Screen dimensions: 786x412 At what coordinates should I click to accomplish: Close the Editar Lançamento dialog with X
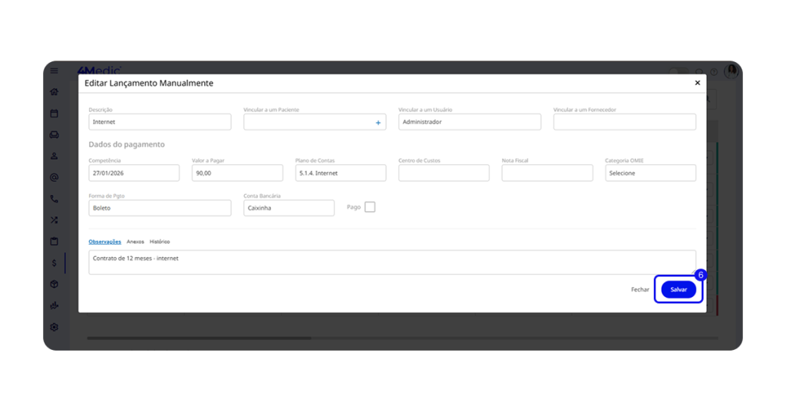coord(697,83)
